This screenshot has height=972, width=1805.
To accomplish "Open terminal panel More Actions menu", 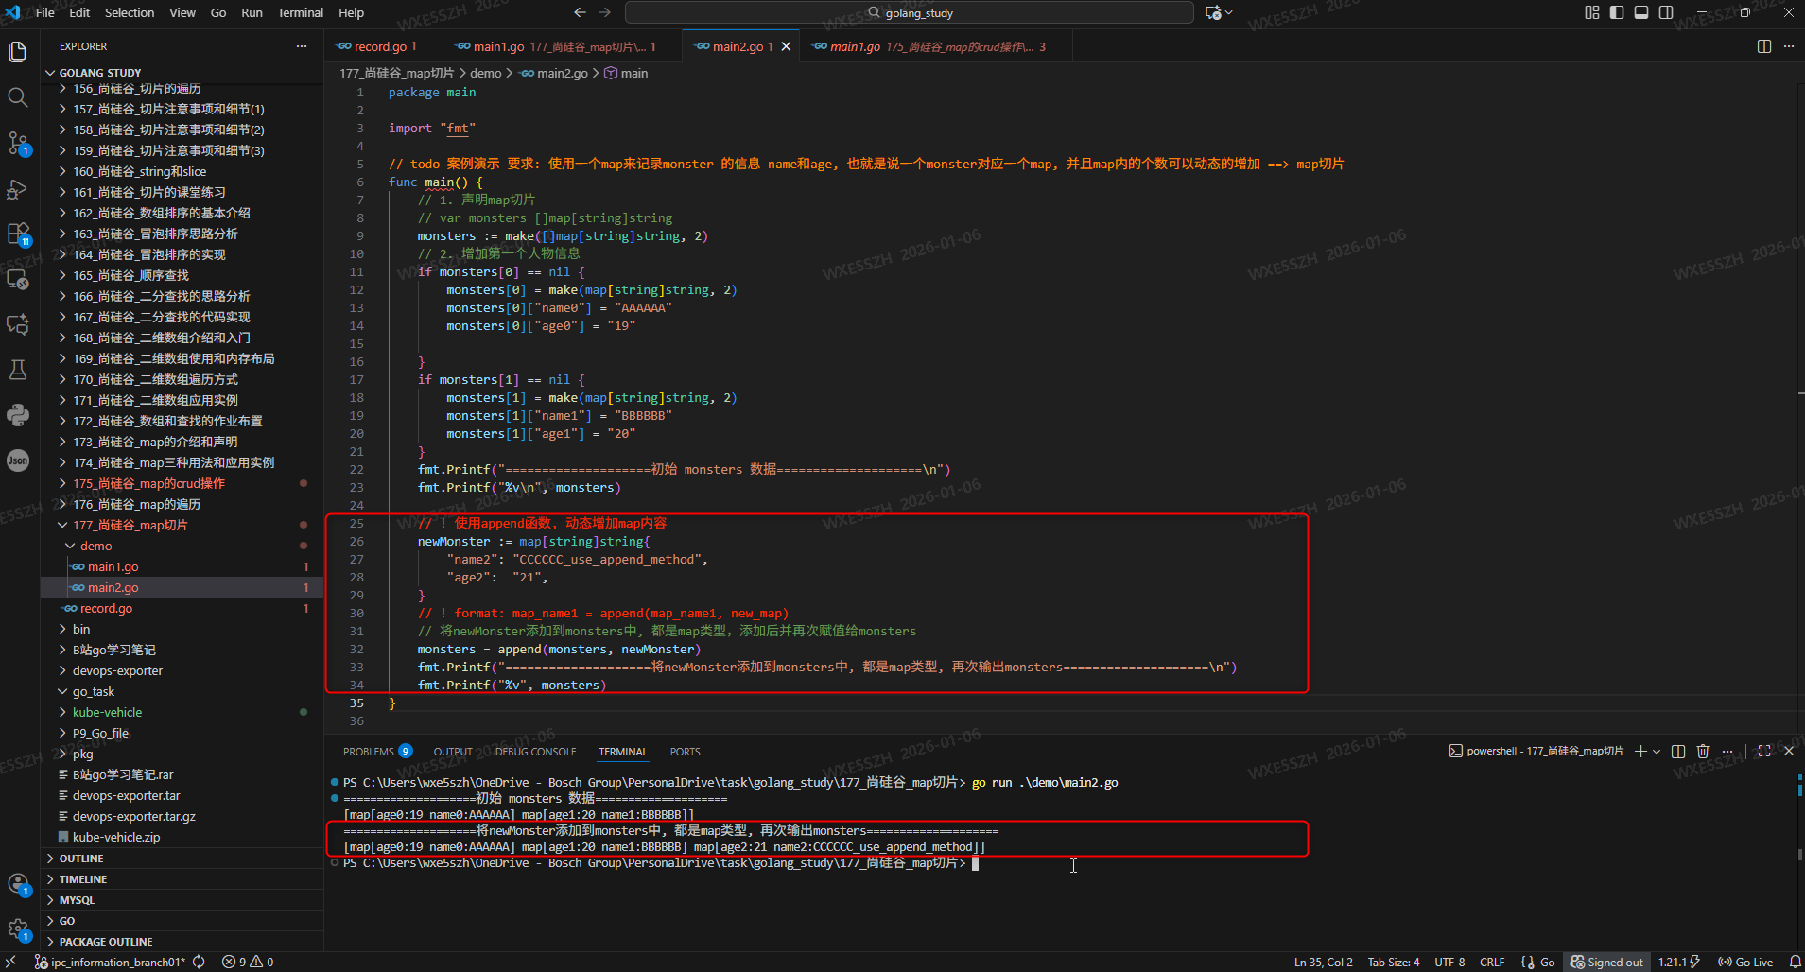I will pos(1727,751).
